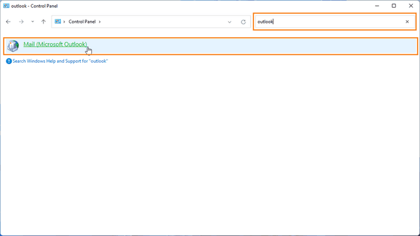Click the blue help question mark icon
This screenshot has height=236, width=420.
tap(9, 61)
